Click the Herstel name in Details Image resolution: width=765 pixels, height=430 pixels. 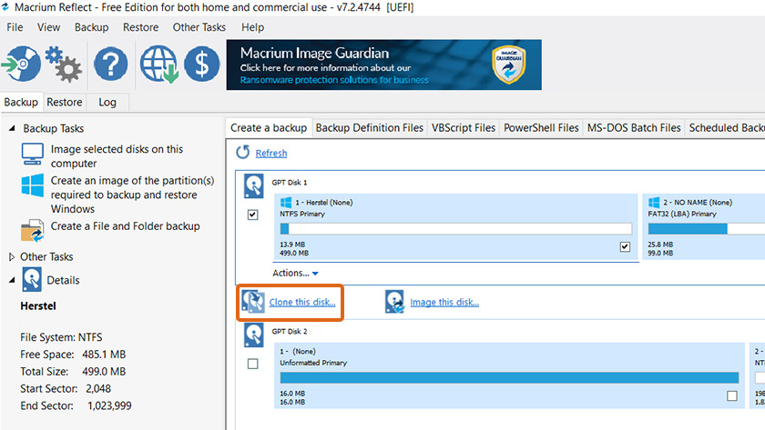point(38,305)
